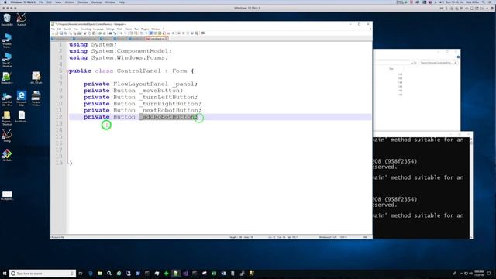Click the console window's vertical scrollbar
The height and width of the screenshot is (279, 496).
click(x=471, y=188)
